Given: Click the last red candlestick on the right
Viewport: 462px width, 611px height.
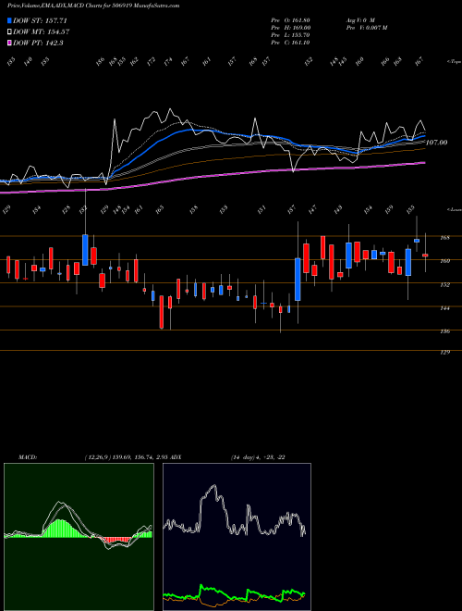Looking at the screenshot, I should tap(425, 256).
